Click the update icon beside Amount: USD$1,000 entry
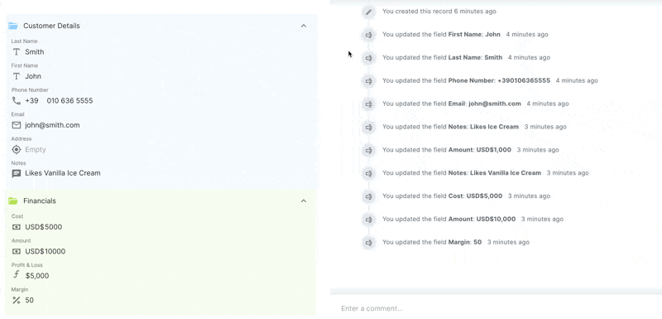 (368, 150)
